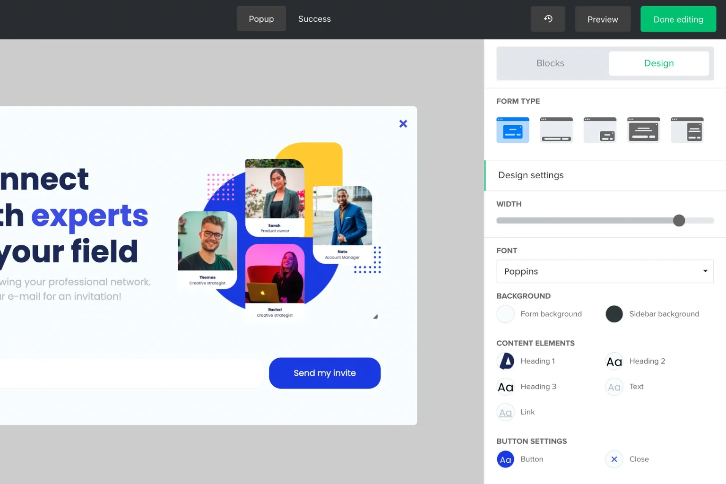The height and width of the screenshot is (484, 726).
Task: Switch to the Popup tab
Action: pos(261,19)
